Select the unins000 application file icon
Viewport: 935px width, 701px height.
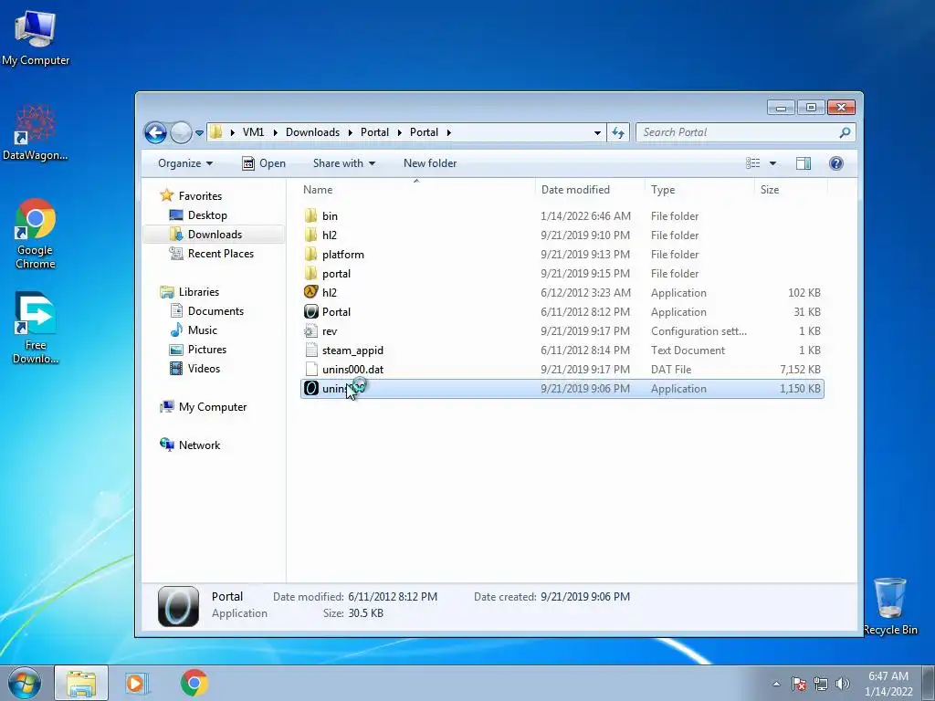click(310, 388)
